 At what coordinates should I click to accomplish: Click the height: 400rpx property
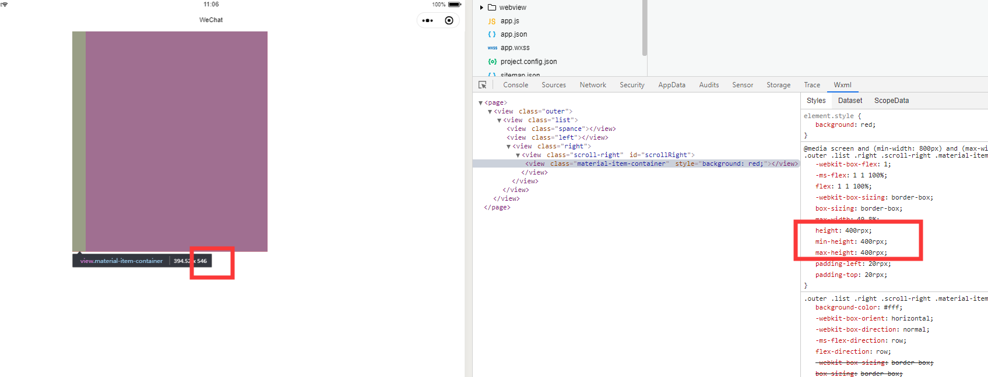(x=843, y=231)
